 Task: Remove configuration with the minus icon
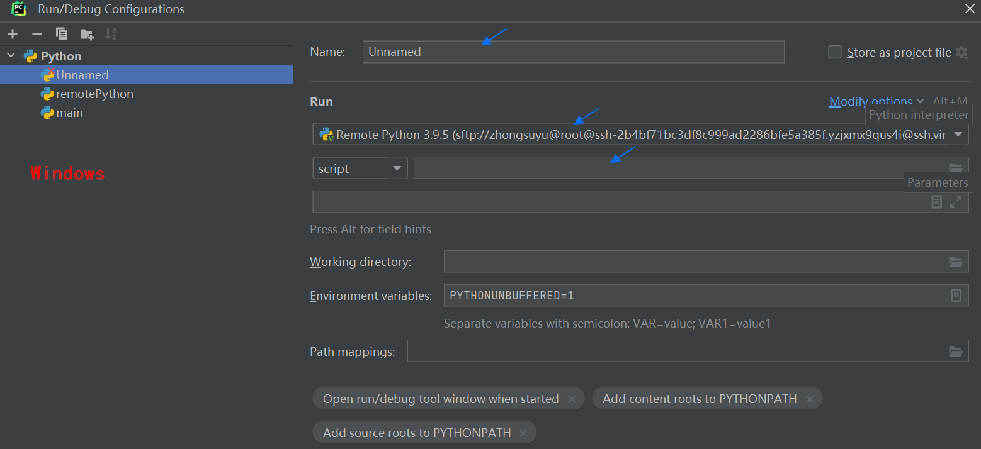point(37,34)
